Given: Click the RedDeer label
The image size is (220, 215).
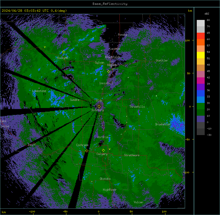Looking at the screenshot, I should coord(113,65).
